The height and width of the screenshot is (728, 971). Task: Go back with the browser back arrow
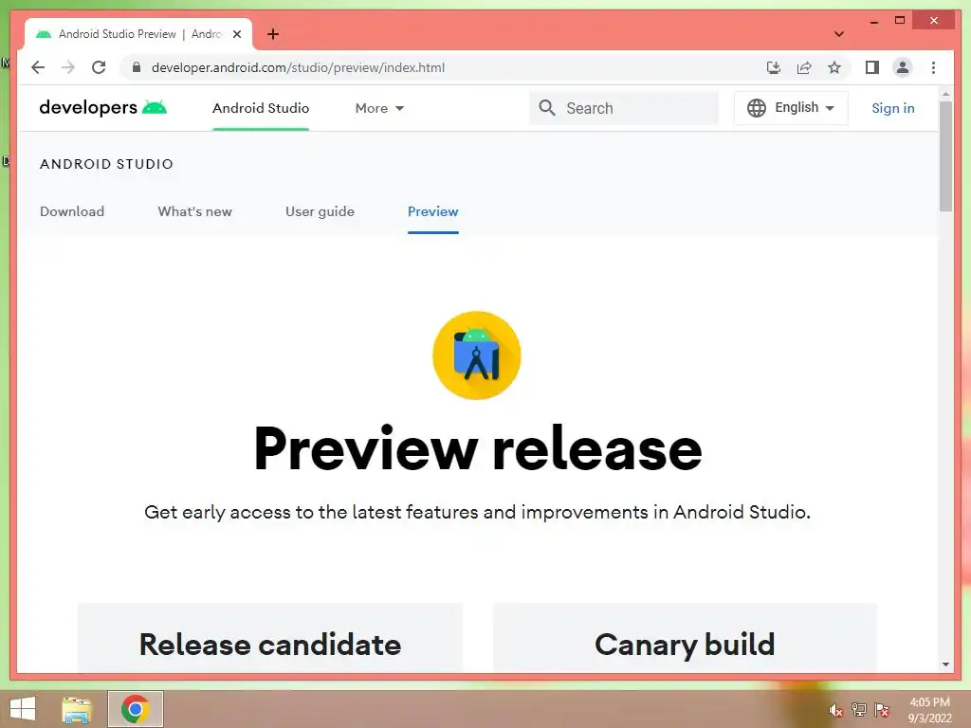coord(38,67)
